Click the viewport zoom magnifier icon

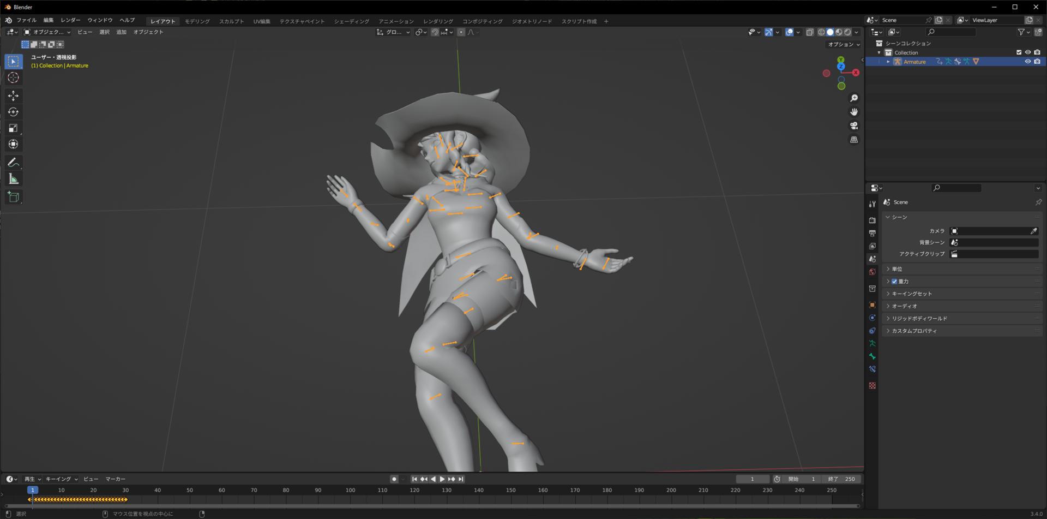(x=854, y=98)
